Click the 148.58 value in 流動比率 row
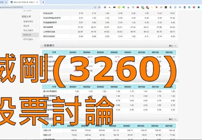Viewport: 202px width, 140px height. tap(74, 130)
